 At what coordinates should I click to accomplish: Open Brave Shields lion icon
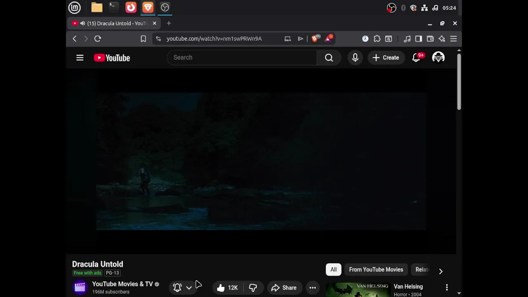point(315,38)
